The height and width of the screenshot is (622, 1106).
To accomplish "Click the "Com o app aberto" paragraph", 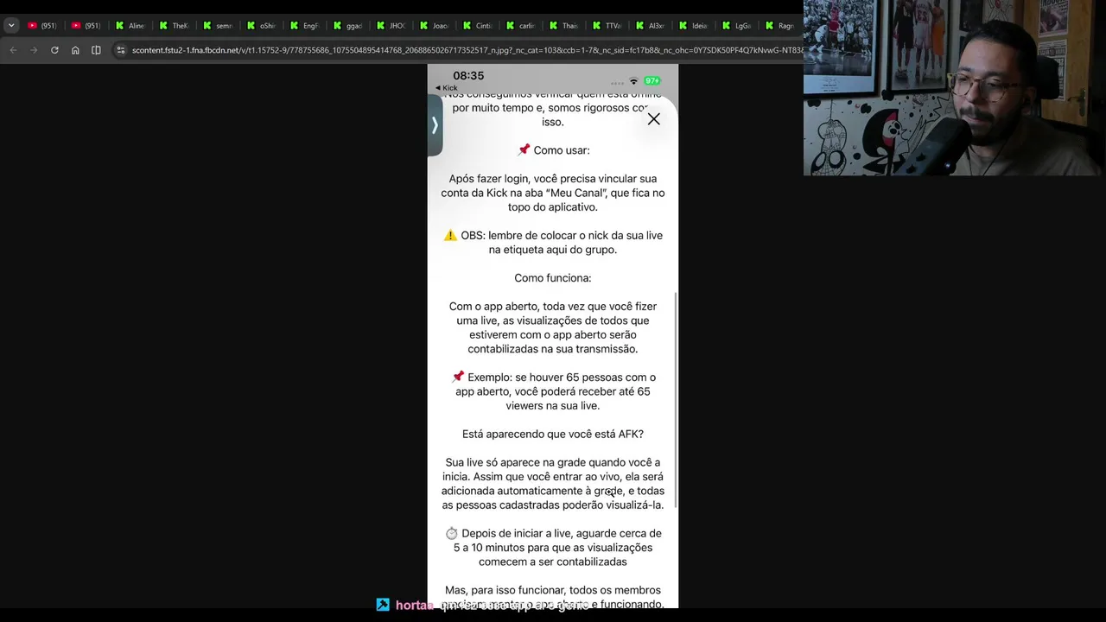I will (x=553, y=327).
